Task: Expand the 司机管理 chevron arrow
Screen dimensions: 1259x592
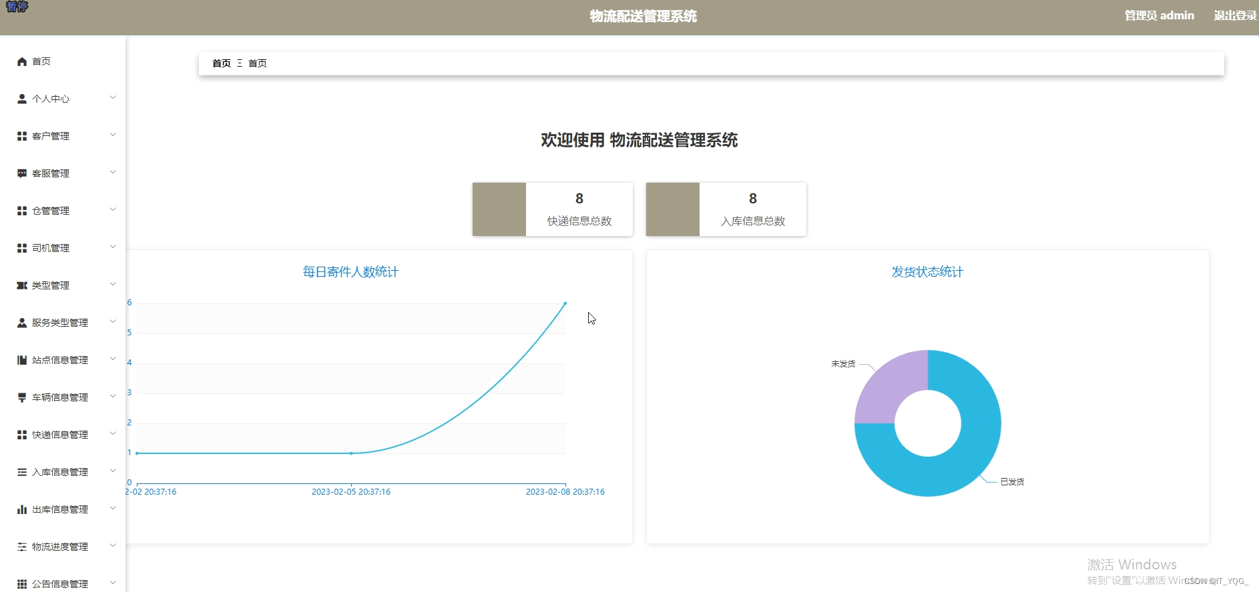Action: (113, 247)
